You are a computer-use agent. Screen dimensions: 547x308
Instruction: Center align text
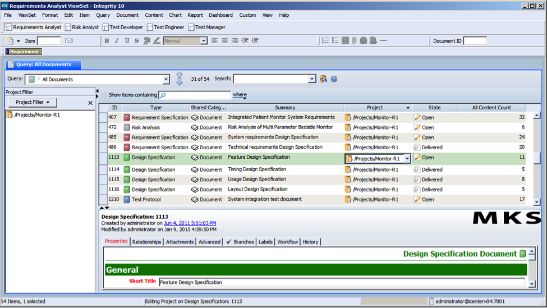tap(224, 41)
